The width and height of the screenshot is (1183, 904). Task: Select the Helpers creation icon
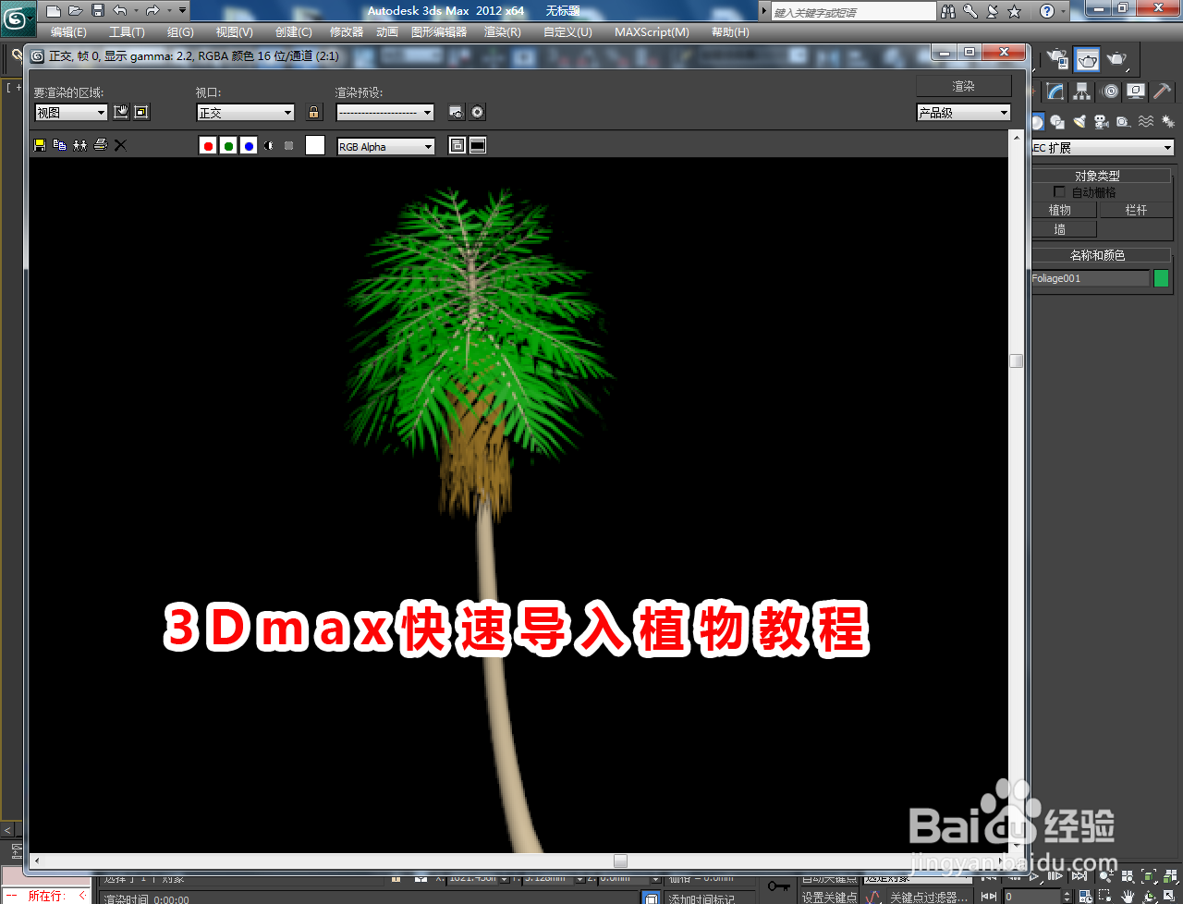[x=1122, y=121]
